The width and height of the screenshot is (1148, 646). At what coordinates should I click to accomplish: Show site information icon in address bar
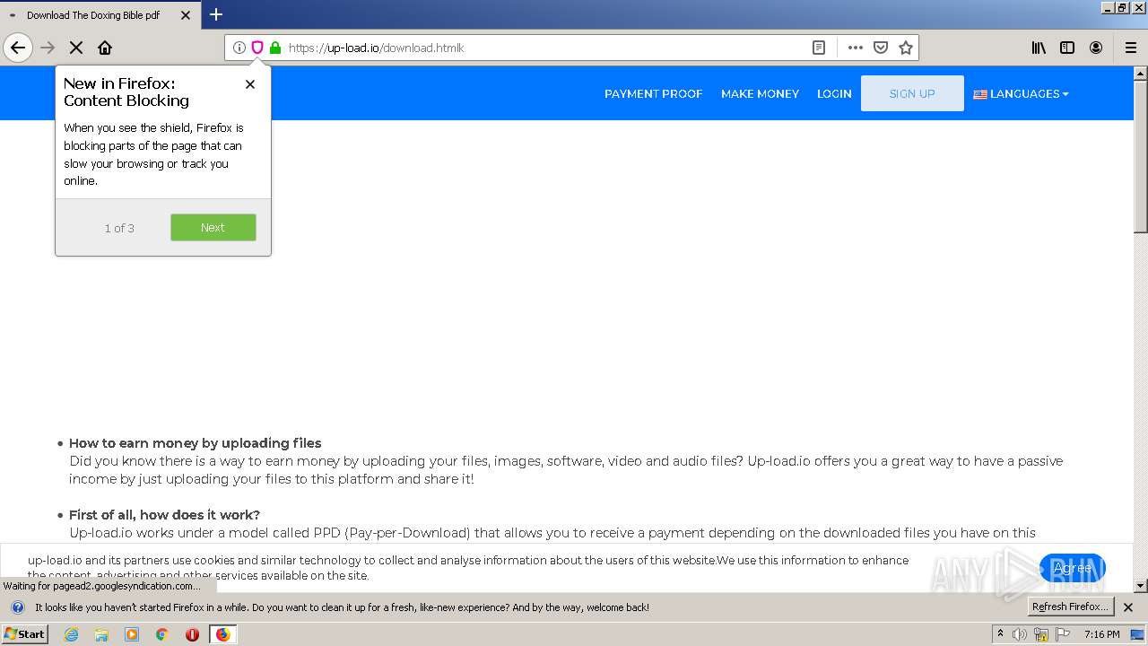pyautogui.click(x=239, y=48)
